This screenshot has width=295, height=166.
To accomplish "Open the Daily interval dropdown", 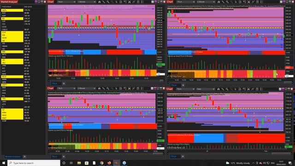I will [205, 89].
